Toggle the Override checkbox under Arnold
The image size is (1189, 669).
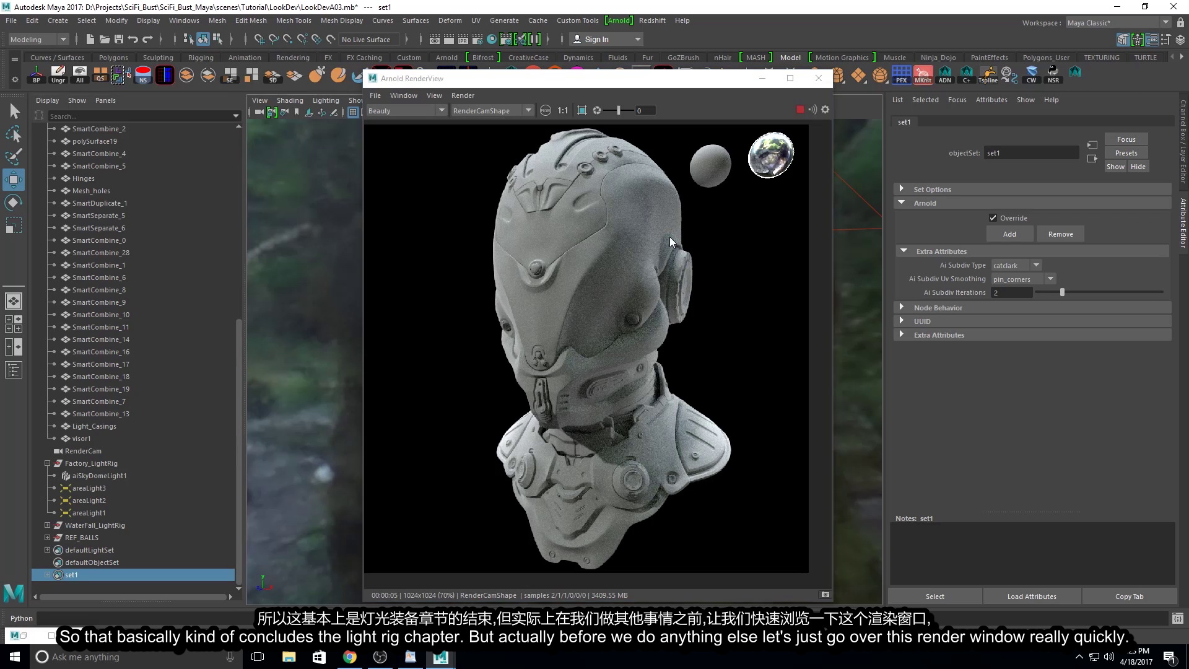click(993, 218)
